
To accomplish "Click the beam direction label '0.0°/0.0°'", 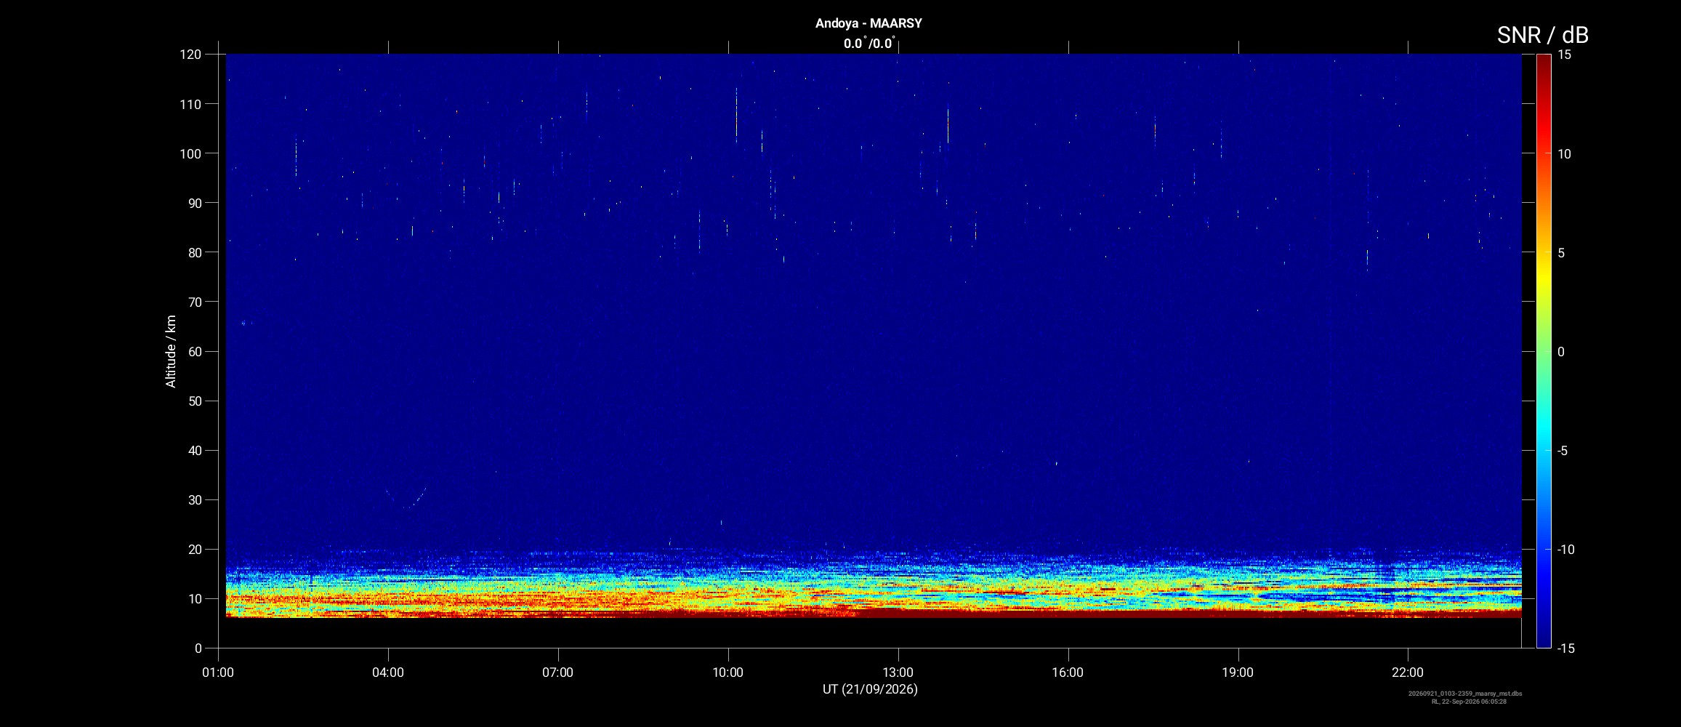I will [x=869, y=44].
